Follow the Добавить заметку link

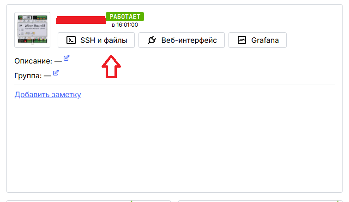[x=48, y=94]
